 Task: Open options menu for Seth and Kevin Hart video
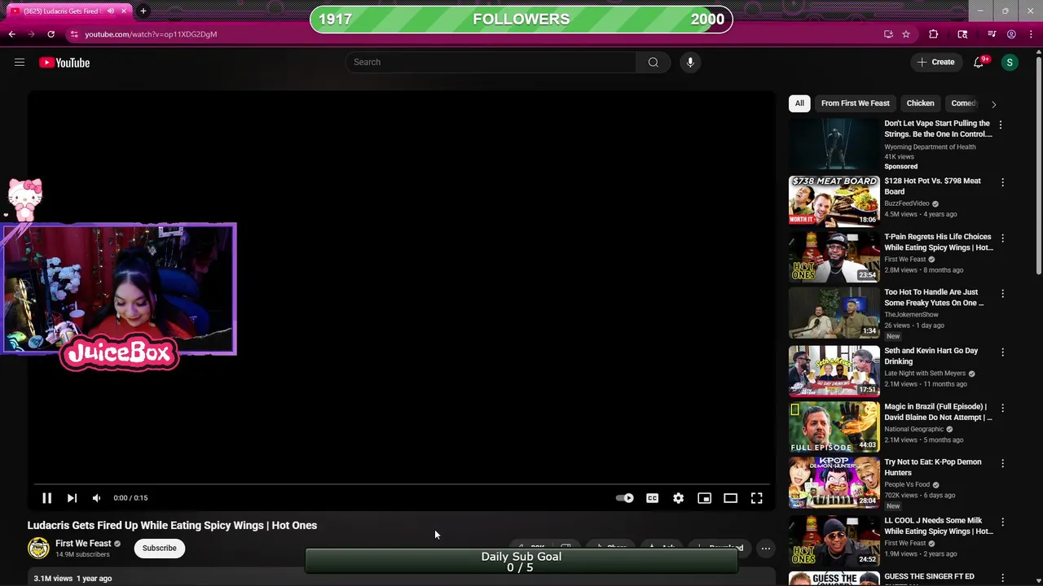tap(1002, 352)
